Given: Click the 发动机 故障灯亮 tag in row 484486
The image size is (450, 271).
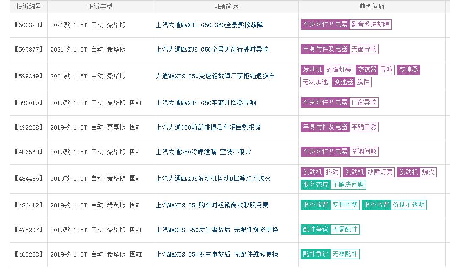Looking at the screenshot, I should coord(369,172).
